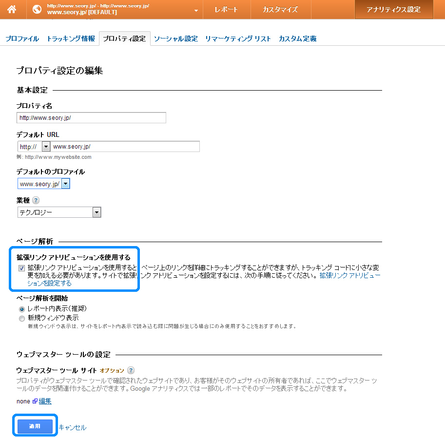
Task: Select 新規ウィンドウ表示 radio button
Action: click(x=22, y=318)
